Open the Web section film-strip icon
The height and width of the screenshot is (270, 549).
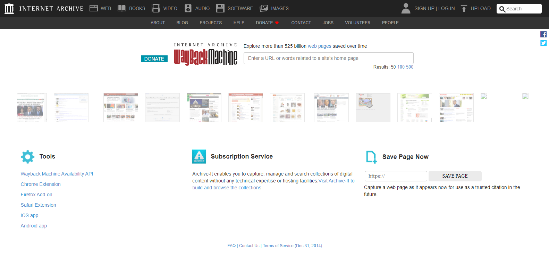click(94, 8)
